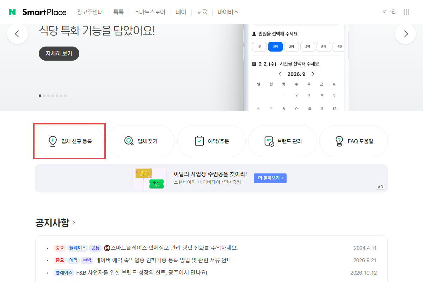Click the phone-ban icon in first notice

click(107, 248)
